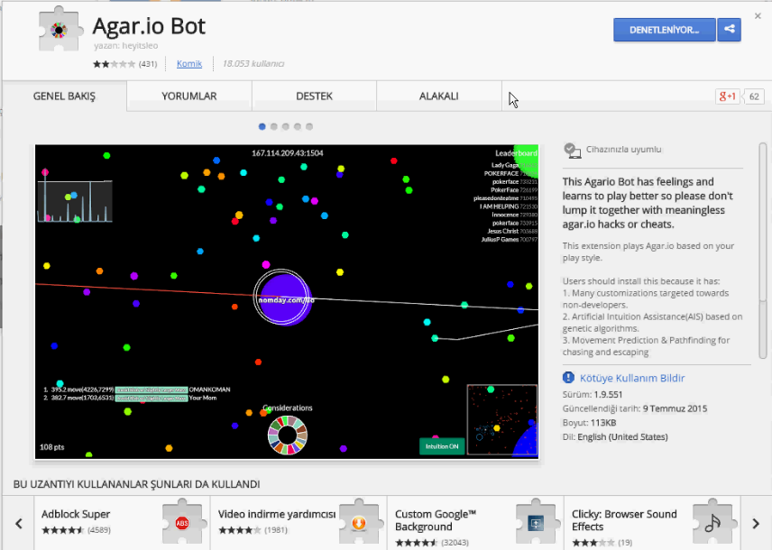This screenshot has height=550, width=772.
Task: Click the Custom Google Background icon
Action: [x=536, y=522]
